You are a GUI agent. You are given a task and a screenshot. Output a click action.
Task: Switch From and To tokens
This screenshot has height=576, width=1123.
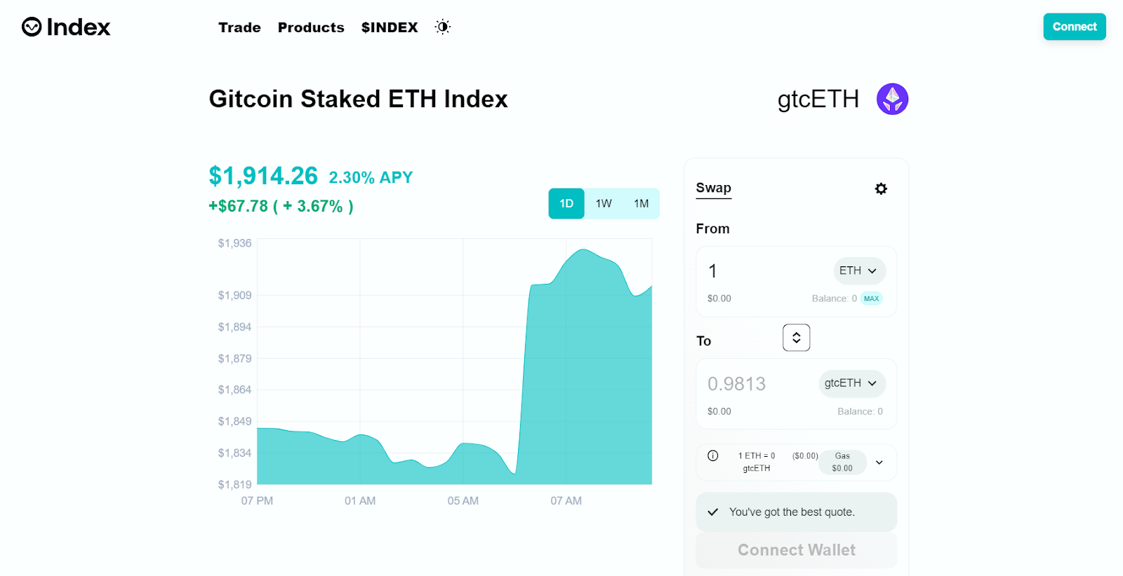(x=796, y=338)
